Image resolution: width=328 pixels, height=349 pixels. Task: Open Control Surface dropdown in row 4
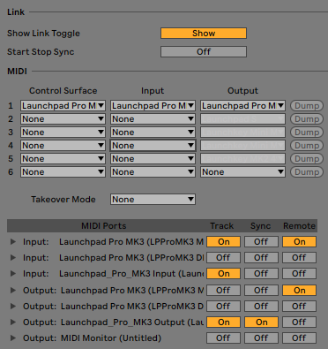point(63,146)
